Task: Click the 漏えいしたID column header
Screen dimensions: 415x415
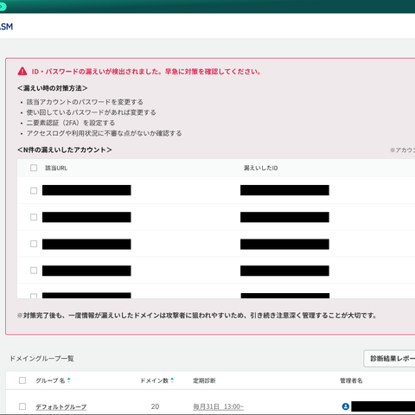Action: 261,168
